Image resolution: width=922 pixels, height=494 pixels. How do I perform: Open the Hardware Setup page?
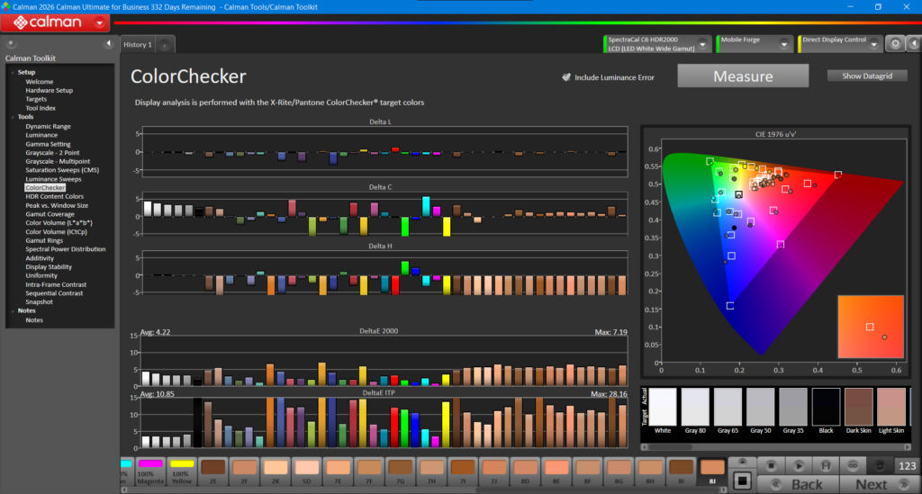49,91
